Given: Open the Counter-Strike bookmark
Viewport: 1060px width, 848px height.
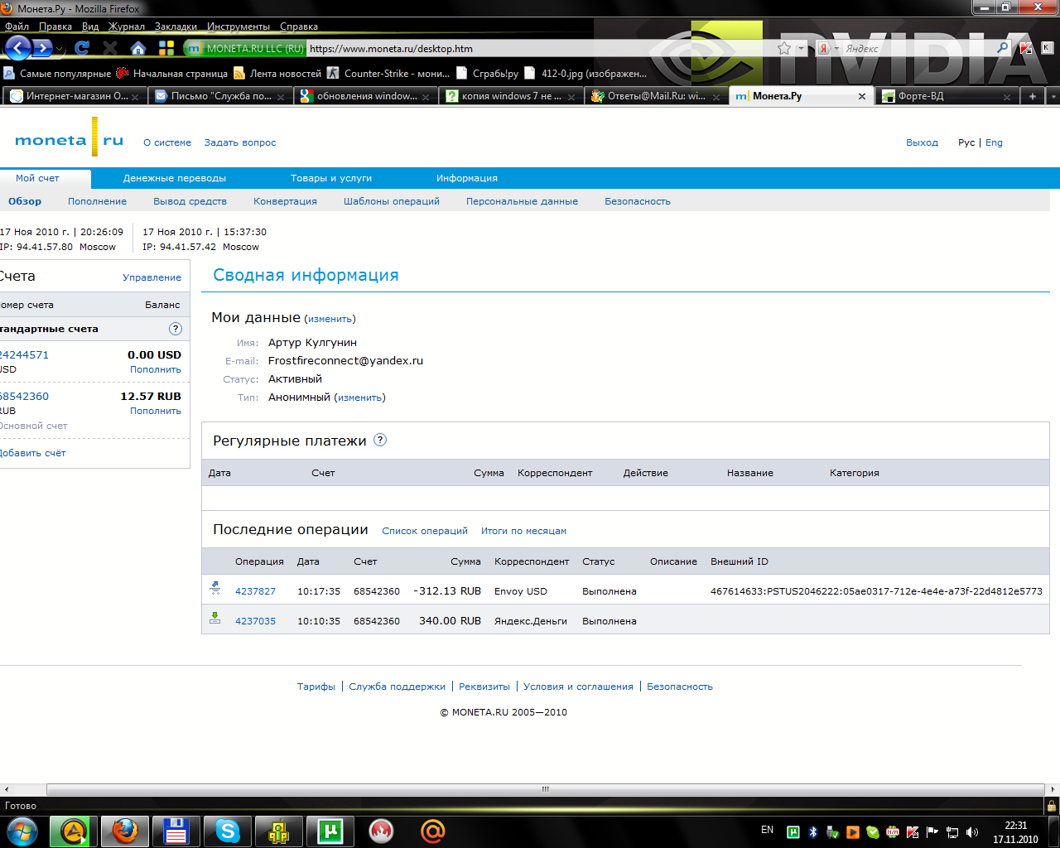Looking at the screenshot, I should 389,73.
